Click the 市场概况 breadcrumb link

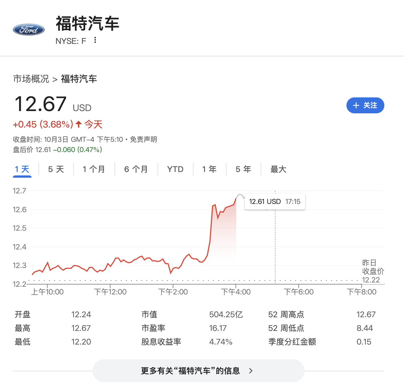click(x=31, y=79)
